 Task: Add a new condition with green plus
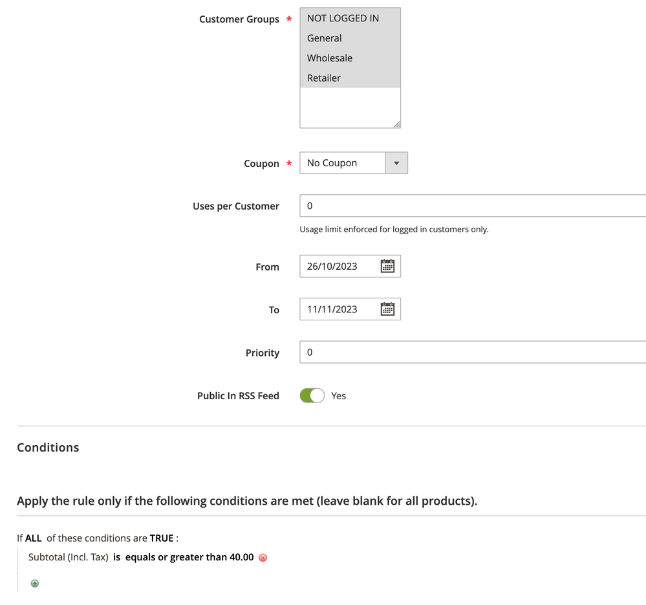[x=35, y=584]
